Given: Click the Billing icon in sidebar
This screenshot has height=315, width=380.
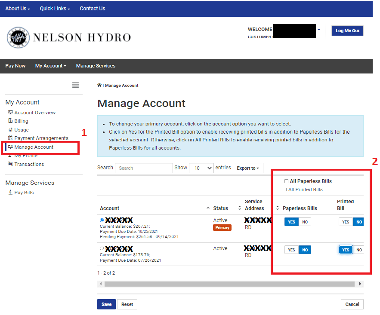Looking at the screenshot, I should tap(10, 121).
